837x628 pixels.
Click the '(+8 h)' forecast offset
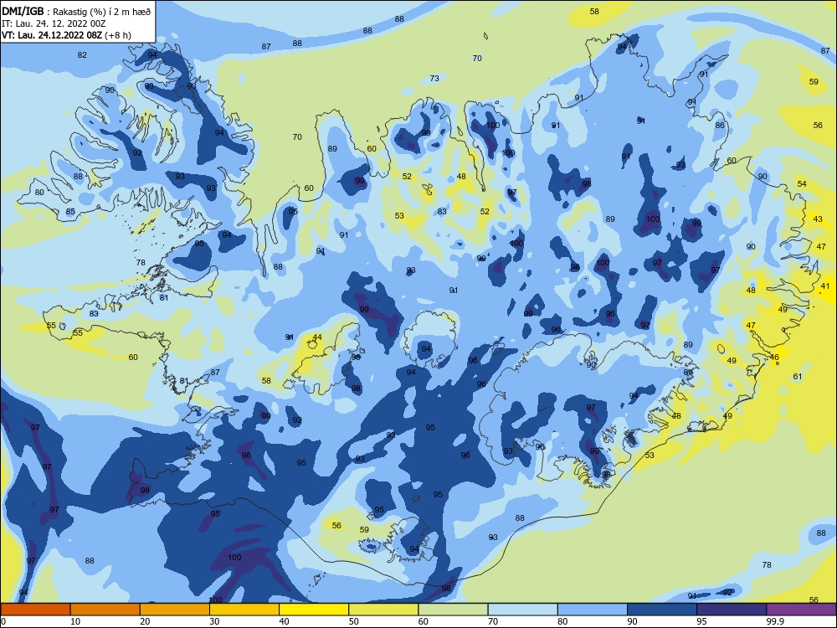tap(118, 35)
